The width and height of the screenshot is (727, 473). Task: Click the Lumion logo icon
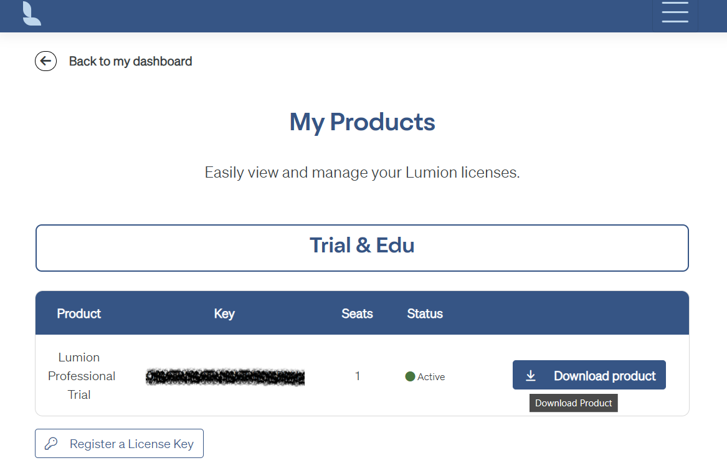coord(32,14)
